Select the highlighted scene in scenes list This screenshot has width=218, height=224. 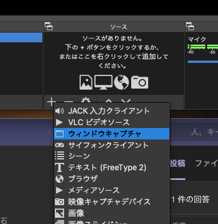coord(21,37)
